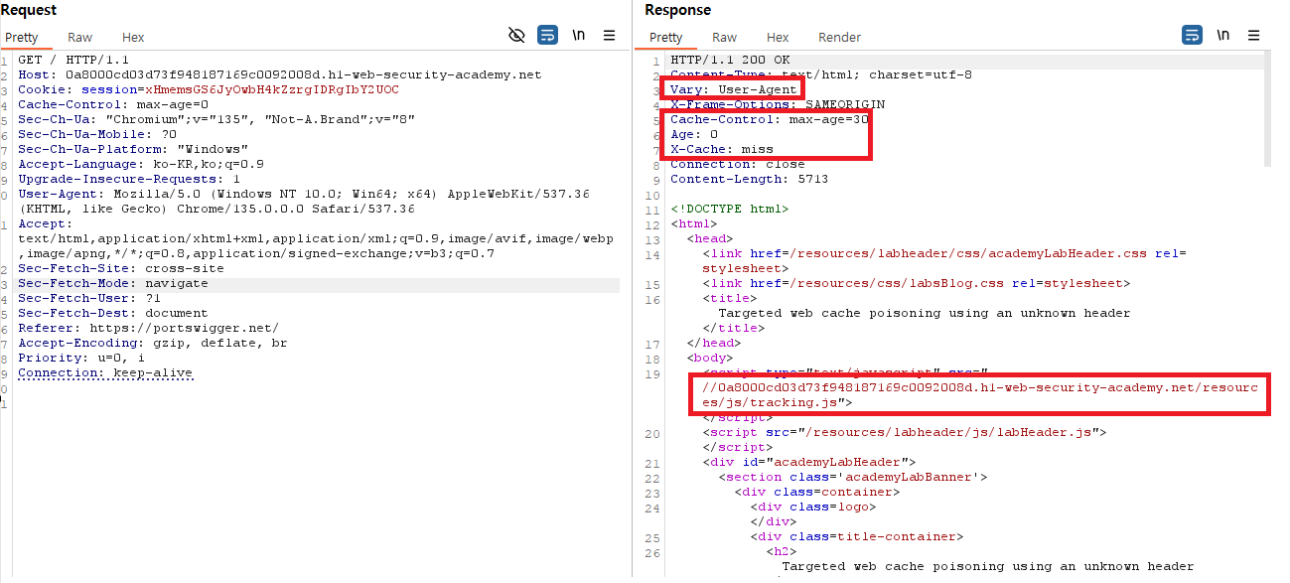Click the Referer portswigger.net header
The width and height of the screenshot is (1290, 583).
point(149,328)
